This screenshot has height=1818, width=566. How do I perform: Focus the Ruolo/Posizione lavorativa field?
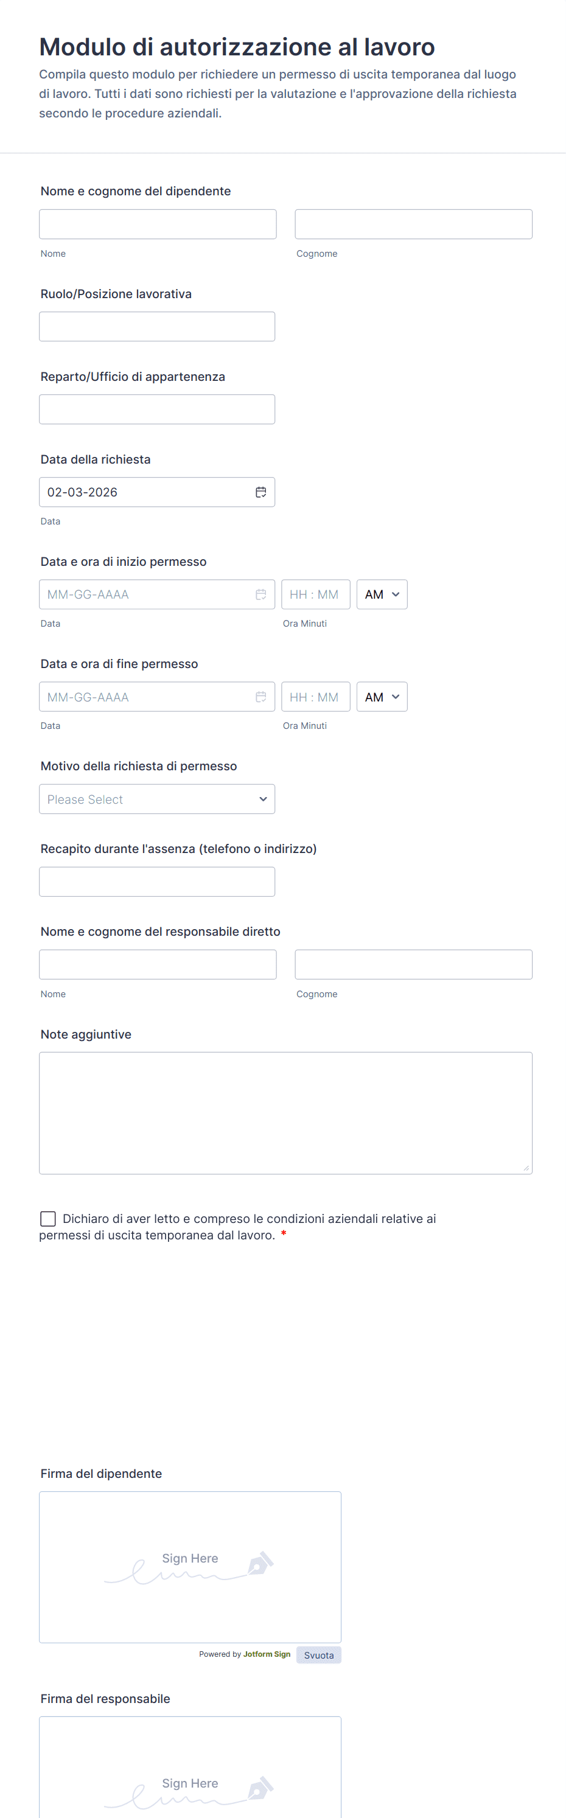(156, 326)
